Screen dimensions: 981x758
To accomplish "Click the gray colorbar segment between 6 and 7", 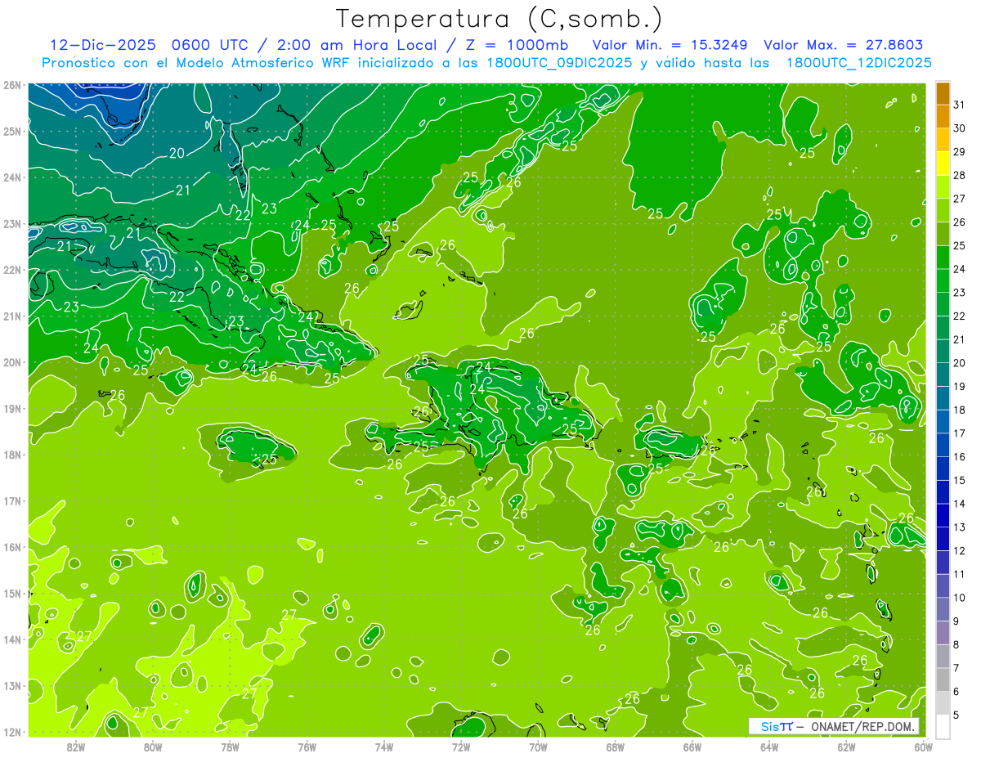I will [x=943, y=680].
